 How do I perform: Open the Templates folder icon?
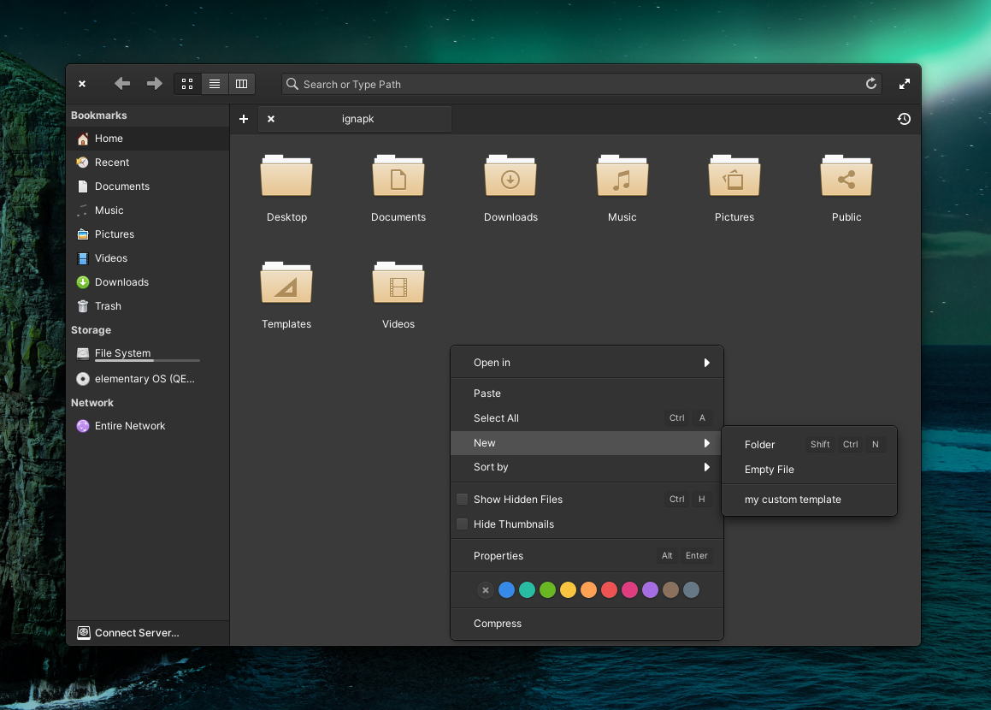pyautogui.click(x=286, y=286)
